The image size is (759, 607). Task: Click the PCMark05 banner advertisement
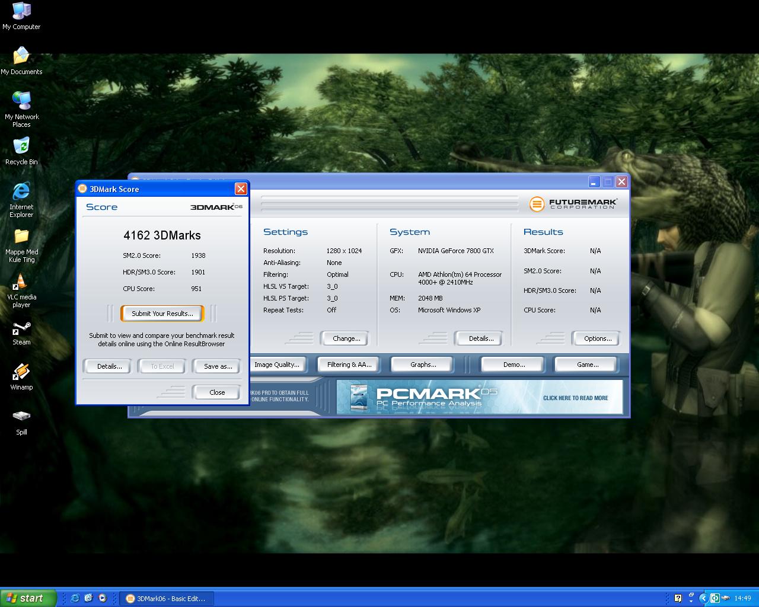click(480, 397)
